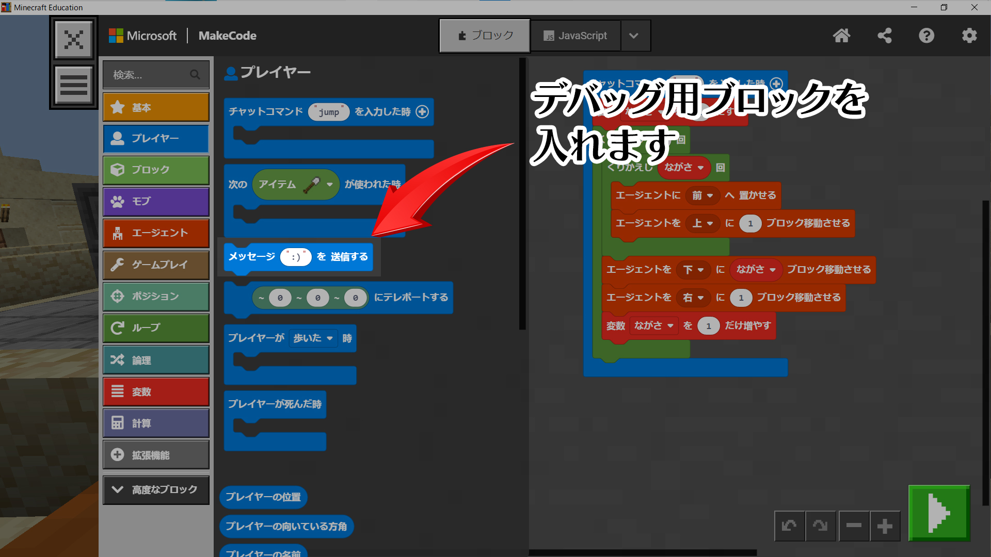Screen dimensions: 991x557
Task: Click the Undo arrow button
Action: tap(789, 526)
